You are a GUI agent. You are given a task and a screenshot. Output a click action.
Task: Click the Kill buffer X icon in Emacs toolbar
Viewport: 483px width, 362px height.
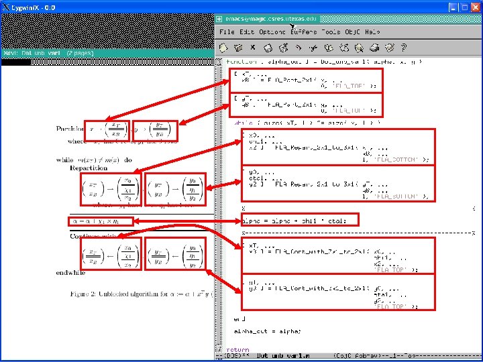253,48
